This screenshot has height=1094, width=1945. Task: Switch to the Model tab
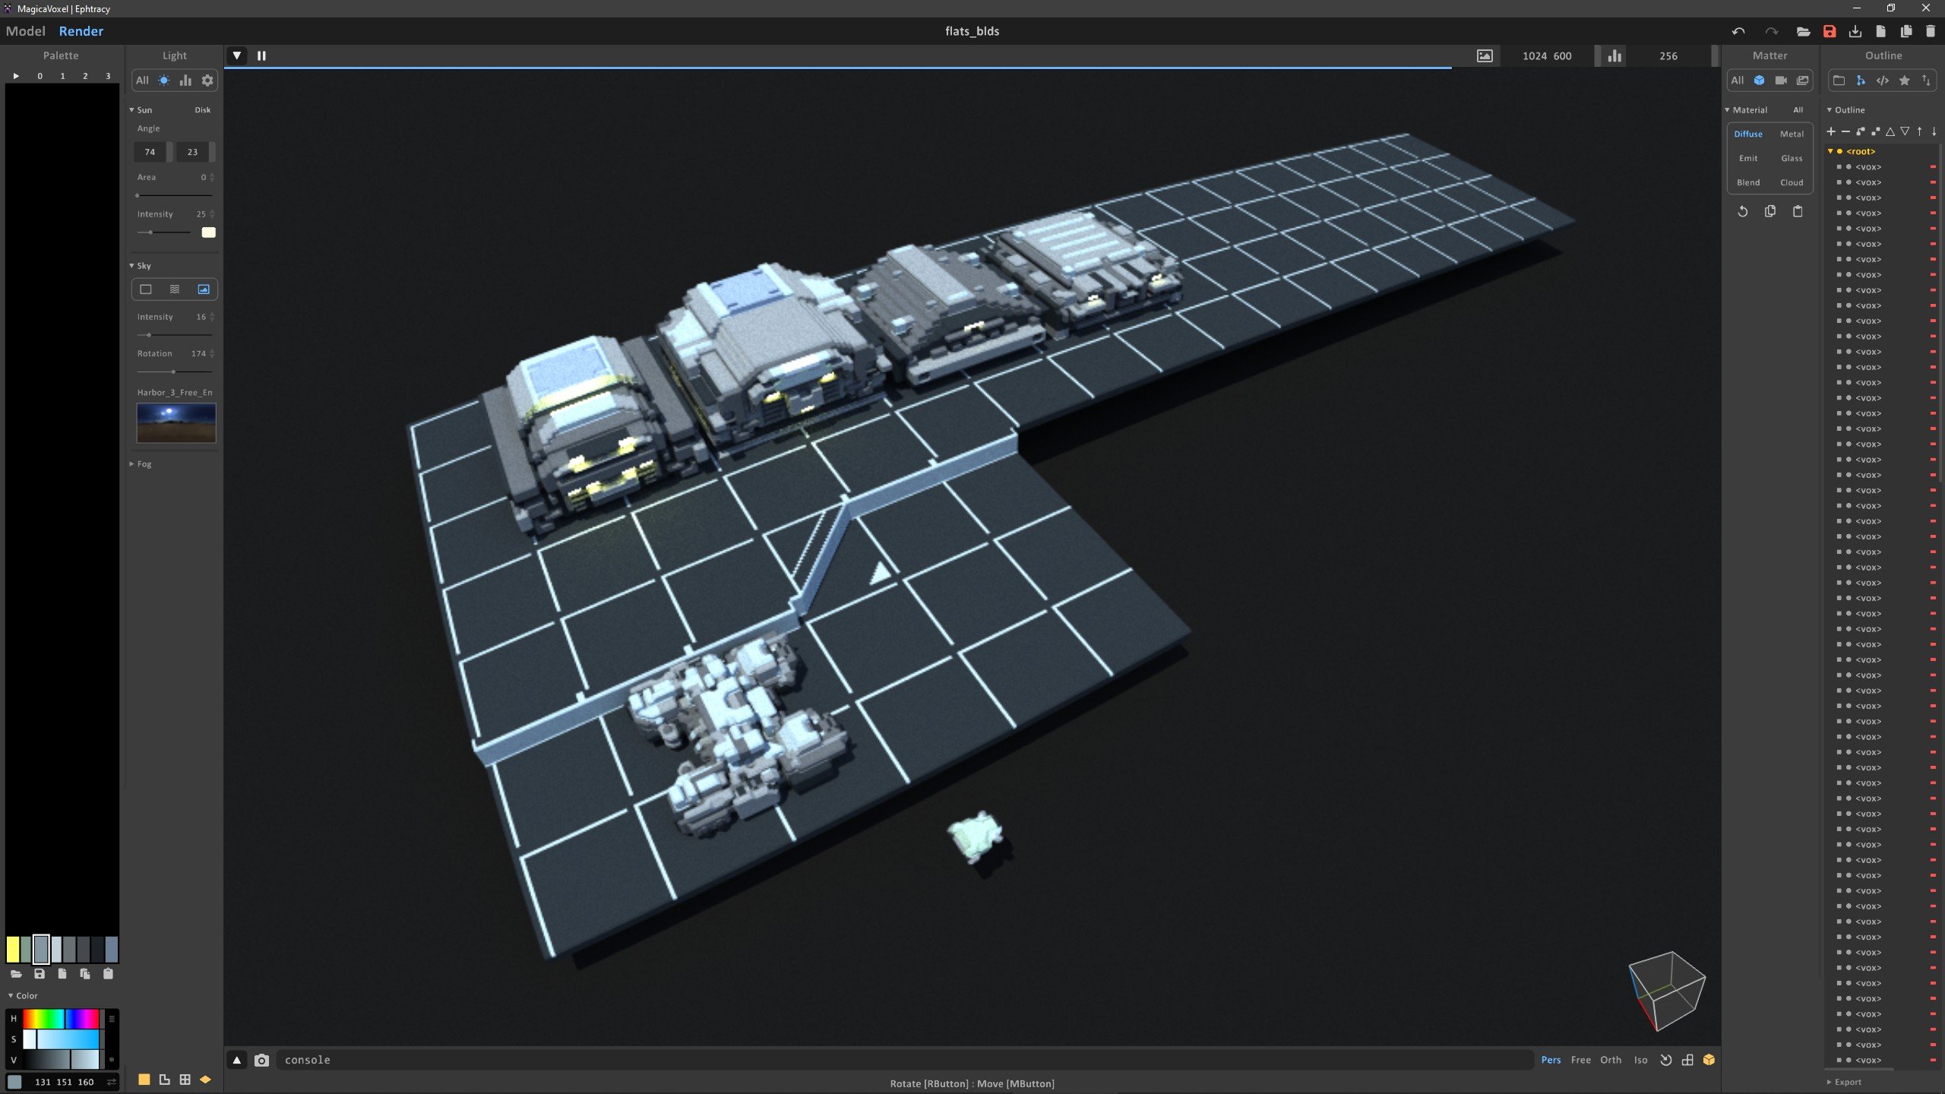(26, 31)
